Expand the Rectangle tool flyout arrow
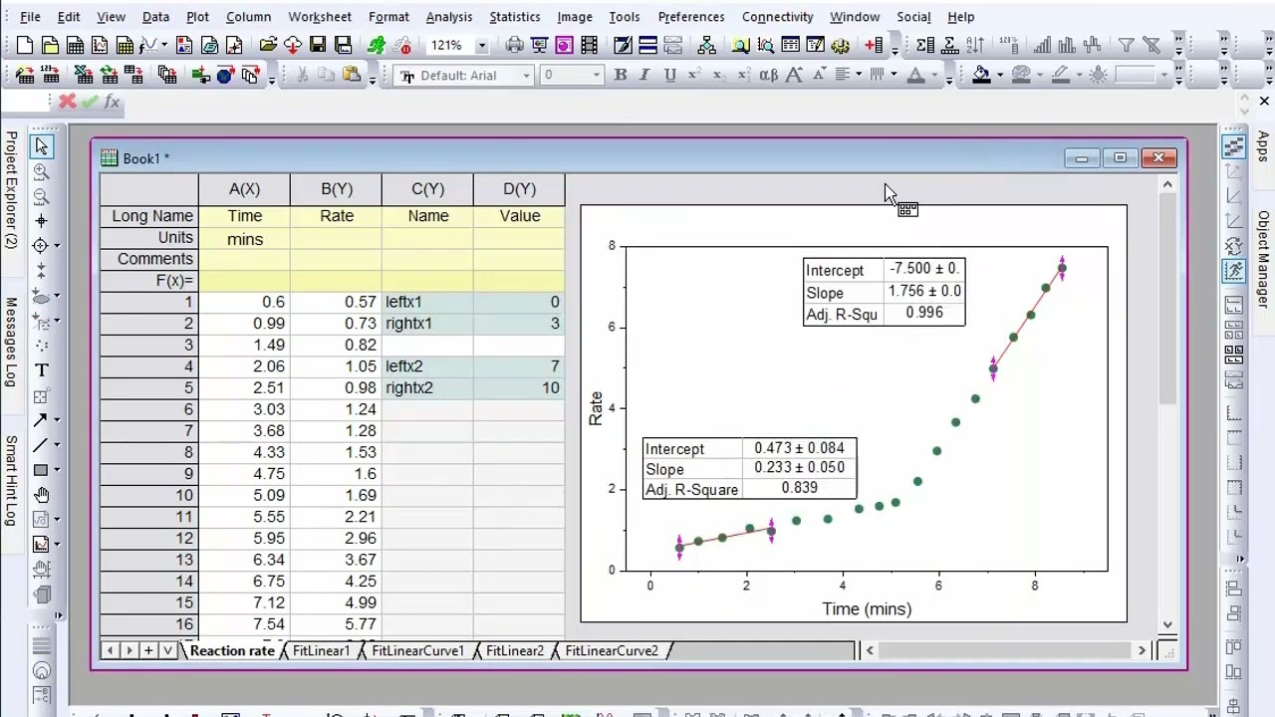The height and width of the screenshot is (717, 1275). tap(57, 470)
